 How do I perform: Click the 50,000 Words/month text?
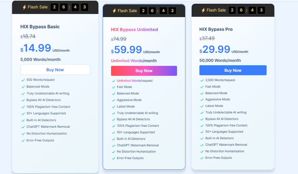click(220, 61)
